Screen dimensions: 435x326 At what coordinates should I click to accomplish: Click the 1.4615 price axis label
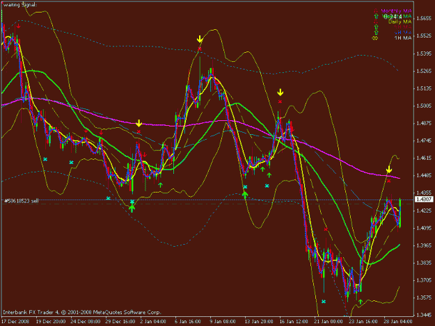tap(424, 158)
